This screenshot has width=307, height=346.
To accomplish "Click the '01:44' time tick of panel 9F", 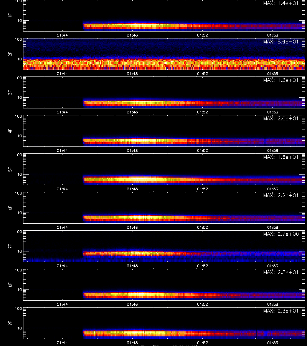I will coord(62,343).
